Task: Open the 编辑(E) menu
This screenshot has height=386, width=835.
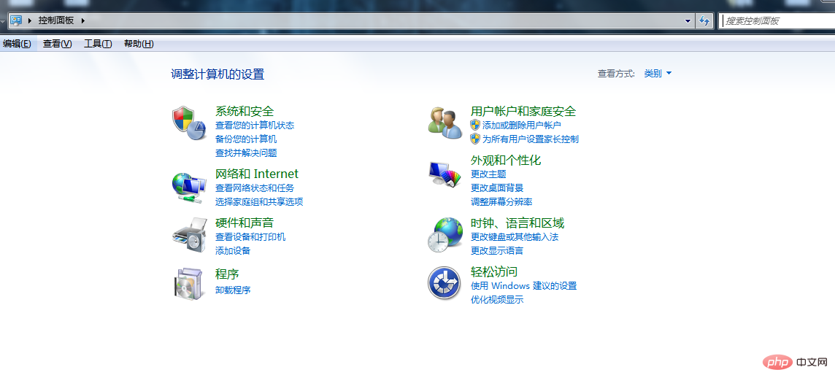Action: coord(17,44)
